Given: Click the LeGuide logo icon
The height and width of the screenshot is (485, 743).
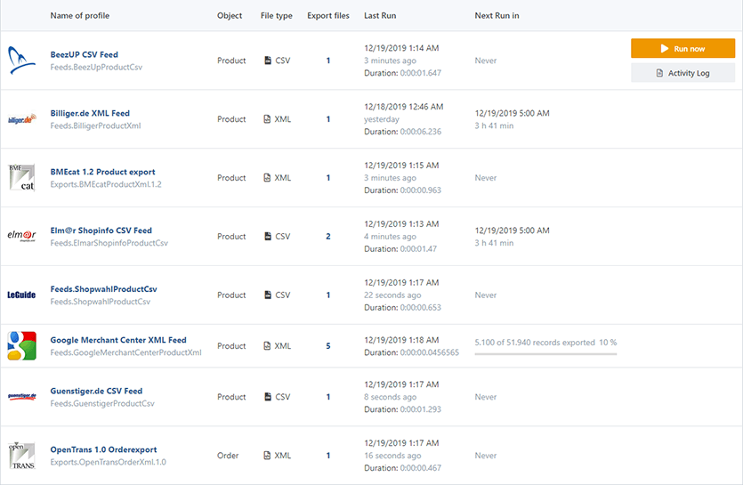Looking at the screenshot, I should pyautogui.click(x=21, y=295).
